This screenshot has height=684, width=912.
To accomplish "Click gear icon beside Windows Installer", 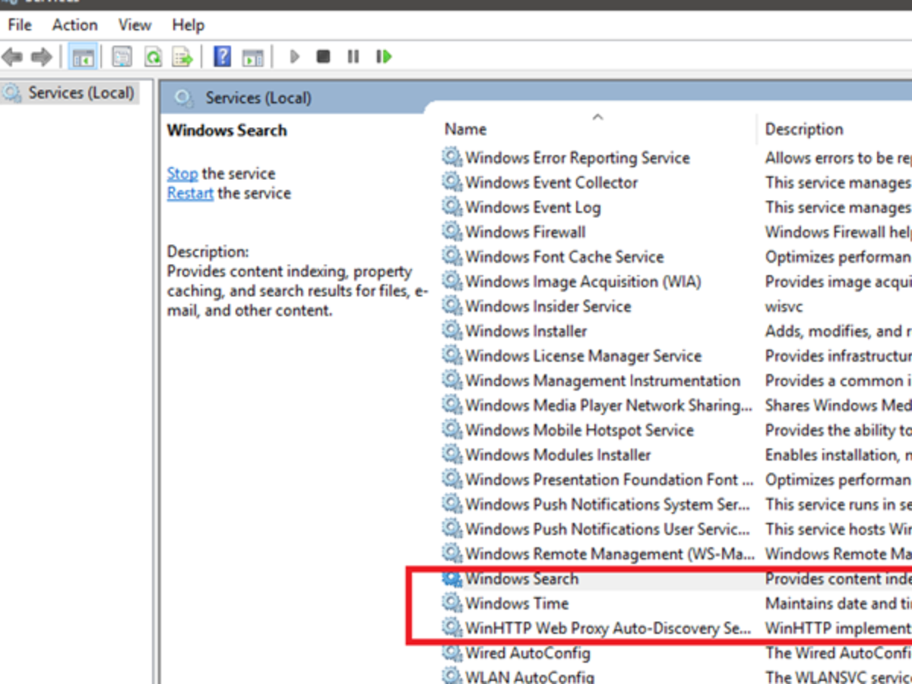I will click(x=452, y=331).
